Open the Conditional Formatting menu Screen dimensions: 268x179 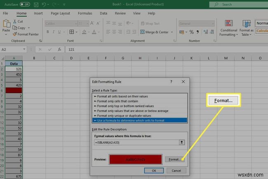coord(229,28)
